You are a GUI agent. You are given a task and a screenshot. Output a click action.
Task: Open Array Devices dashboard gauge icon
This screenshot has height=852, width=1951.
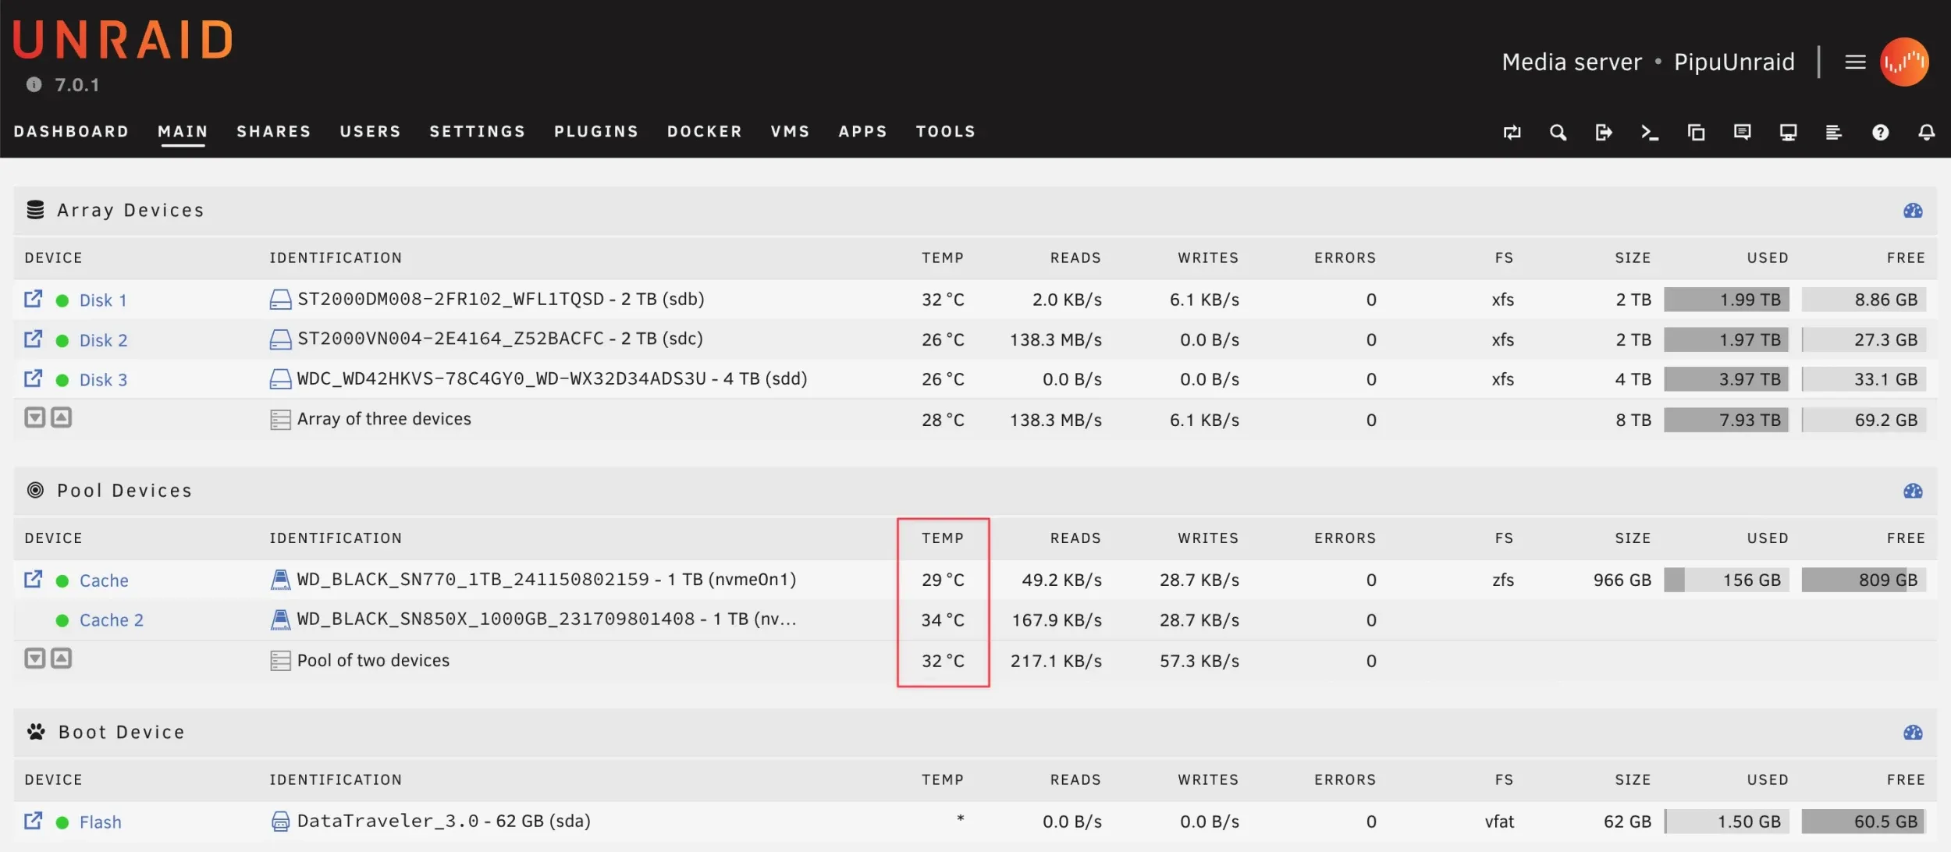[x=1913, y=211]
